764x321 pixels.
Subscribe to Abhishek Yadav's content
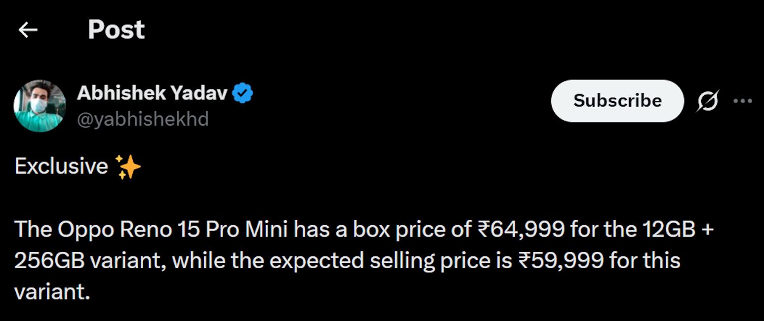[617, 101]
